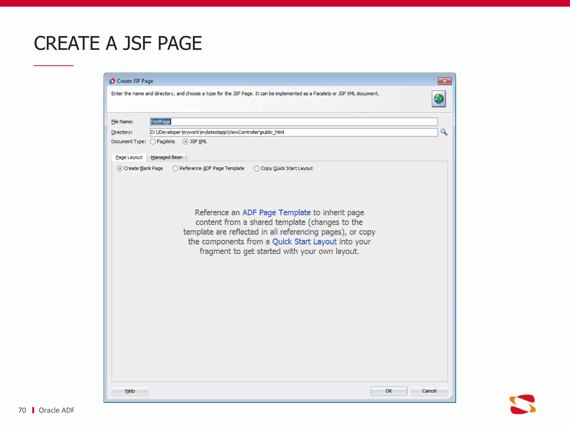Close the Create JSF Page dialog

click(444, 81)
